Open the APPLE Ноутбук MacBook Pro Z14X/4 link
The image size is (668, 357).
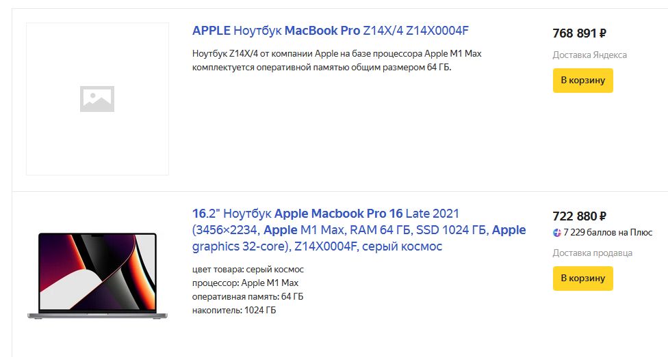(x=330, y=31)
